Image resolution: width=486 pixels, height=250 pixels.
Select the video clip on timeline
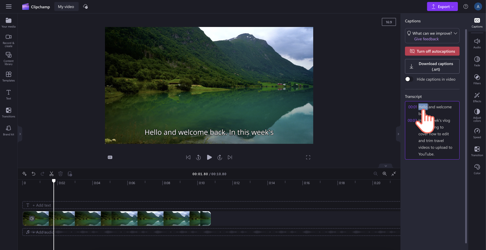[x=117, y=219]
